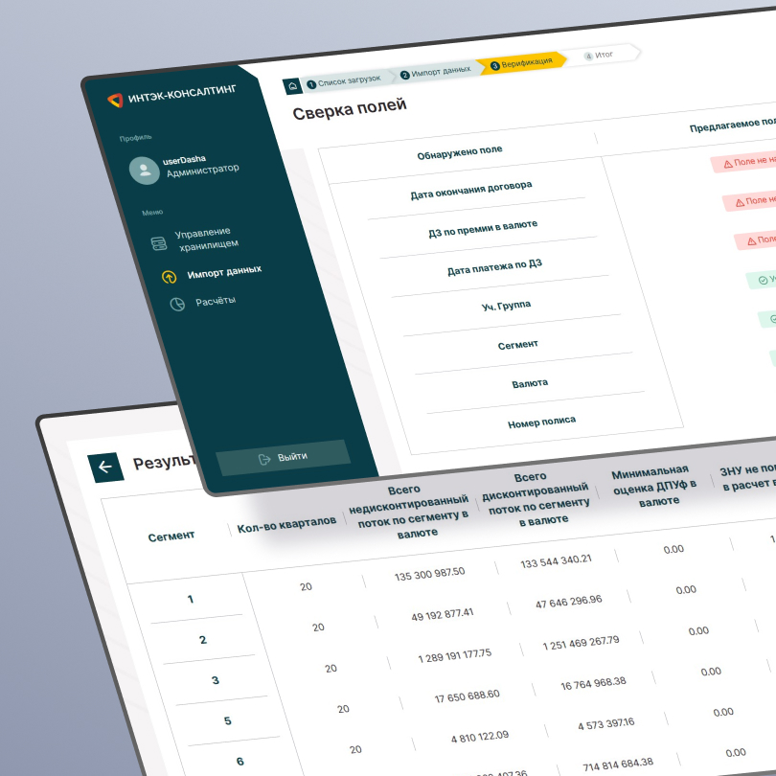
Task: Select the ДЗ по премии в валюте field
Action: (483, 229)
